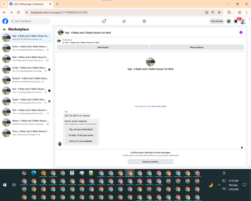Open the Yani conversation in the list
Screen dimensions: 251x201
[x=27, y=112]
